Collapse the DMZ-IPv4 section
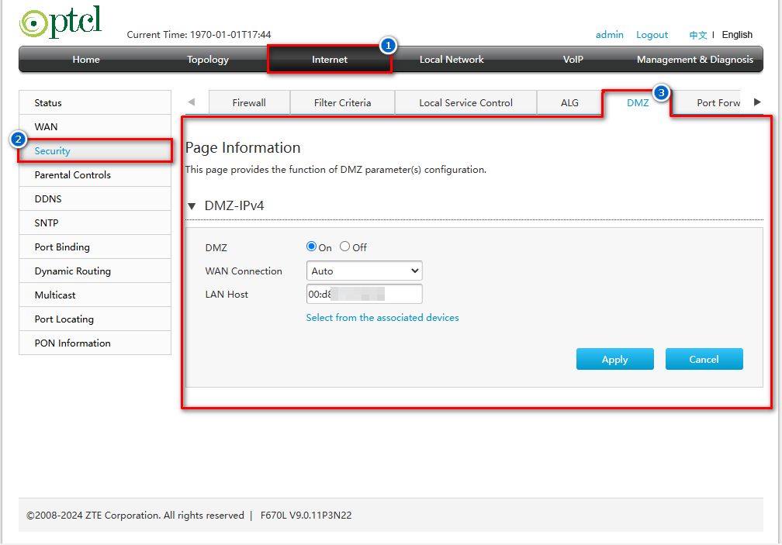Image resolution: width=782 pixels, height=545 pixels. point(192,205)
